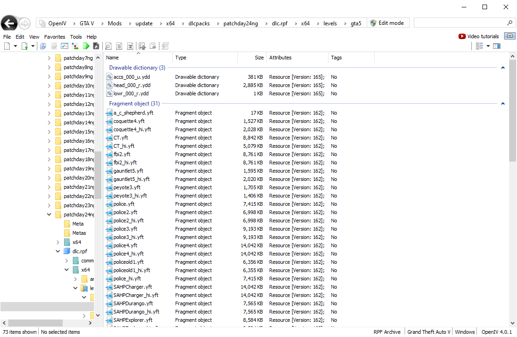The image size is (517, 337).
Task: Click the dark file shortcut toolbar icon
Action: (x=96, y=46)
